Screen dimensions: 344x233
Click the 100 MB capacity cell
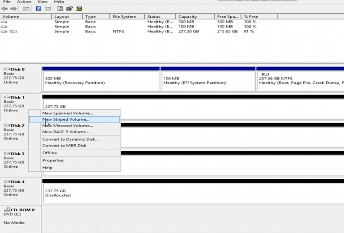point(186,27)
